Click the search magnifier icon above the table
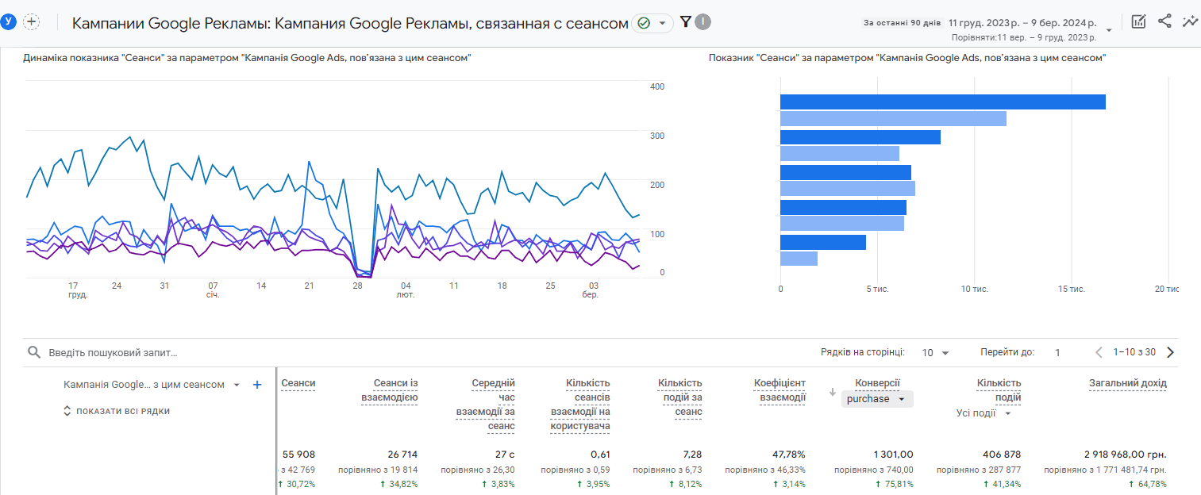This screenshot has width=1201, height=495. point(33,352)
